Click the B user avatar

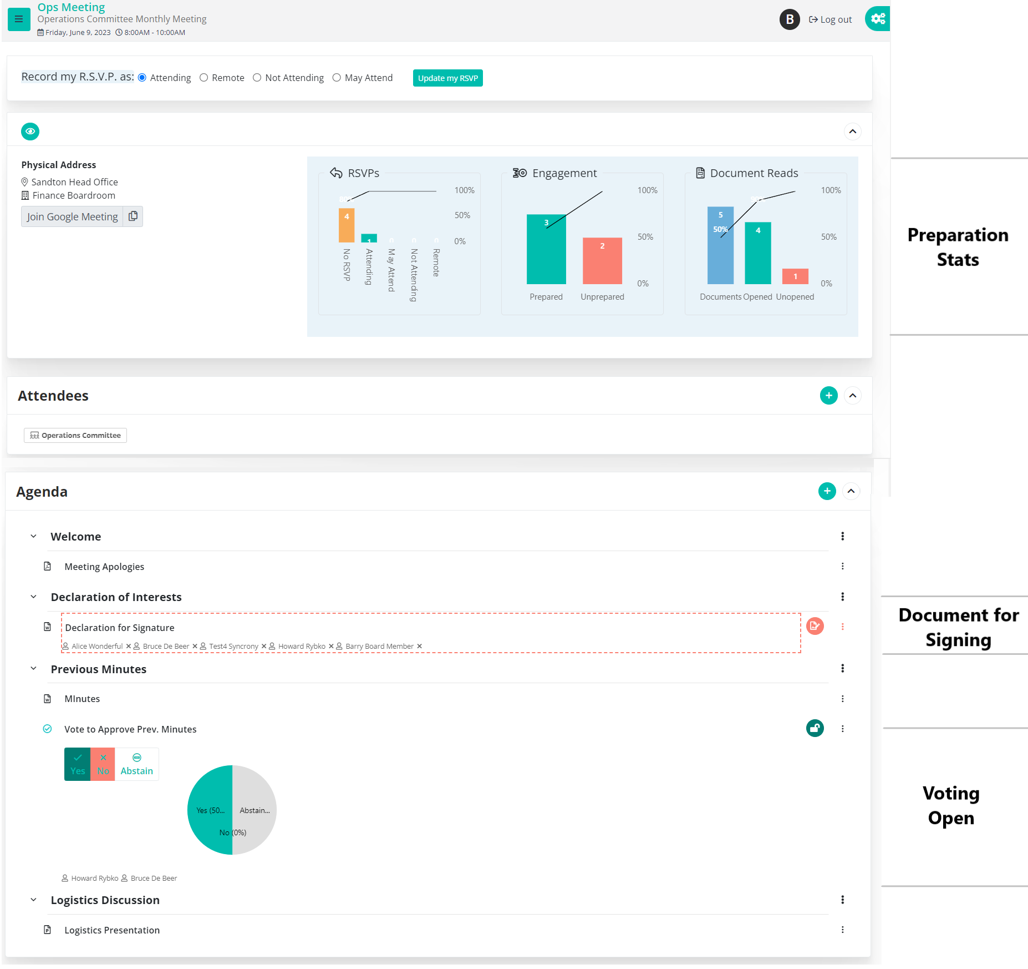coord(790,19)
